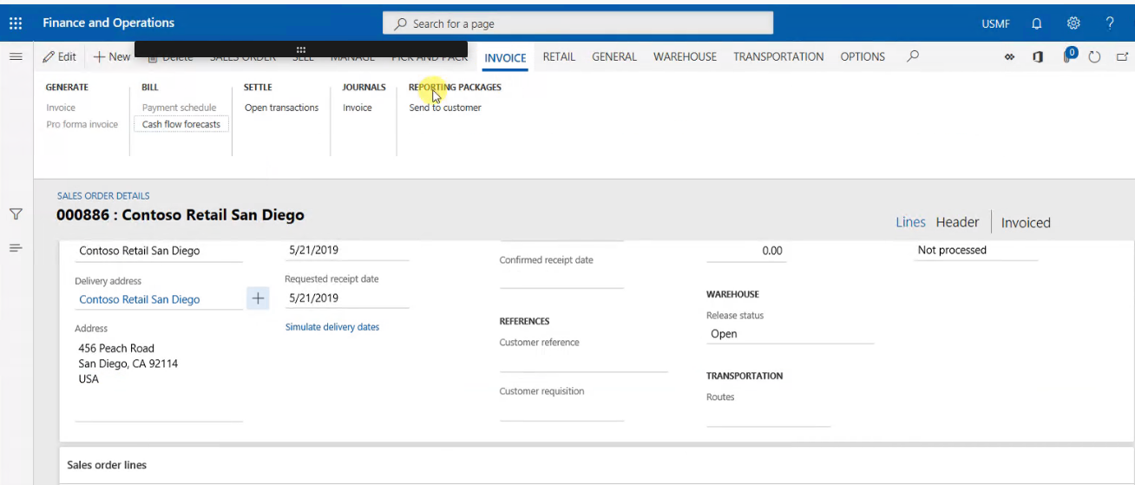Image resolution: width=1135 pixels, height=485 pixels.
Task: Click the Open in Office icon
Action: coord(1038,57)
